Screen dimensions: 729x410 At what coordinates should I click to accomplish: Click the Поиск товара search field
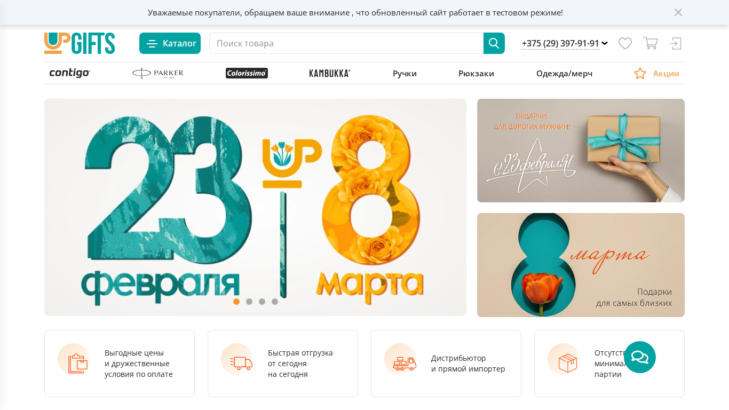(346, 43)
